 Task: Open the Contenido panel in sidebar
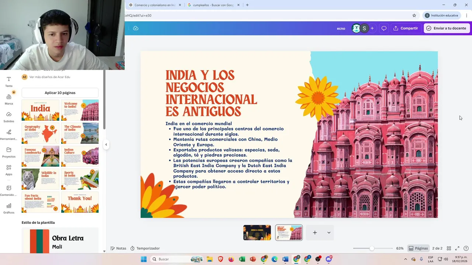[x=9, y=190]
